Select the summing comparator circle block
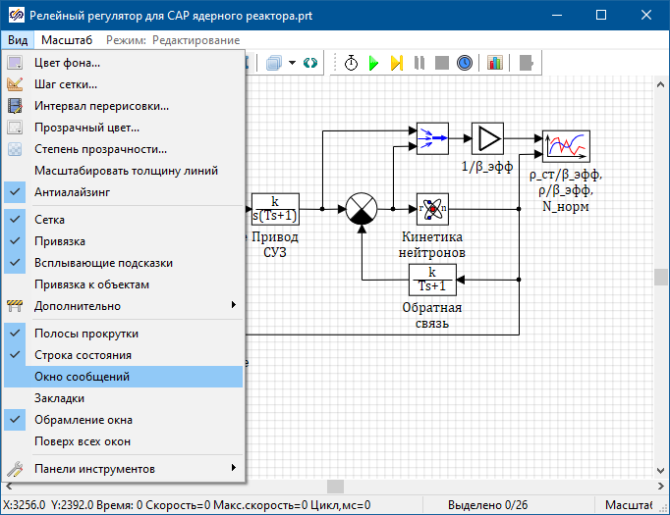The width and height of the screenshot is (670, 515). click(362, 209)
